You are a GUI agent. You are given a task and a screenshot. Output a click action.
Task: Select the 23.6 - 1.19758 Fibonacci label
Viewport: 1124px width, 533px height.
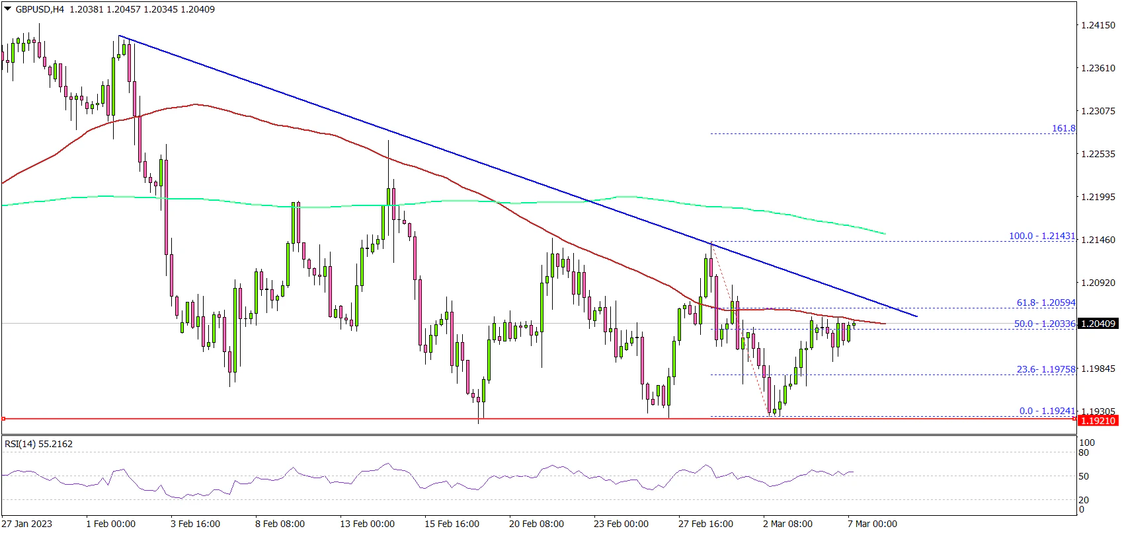coord(1046,370)
